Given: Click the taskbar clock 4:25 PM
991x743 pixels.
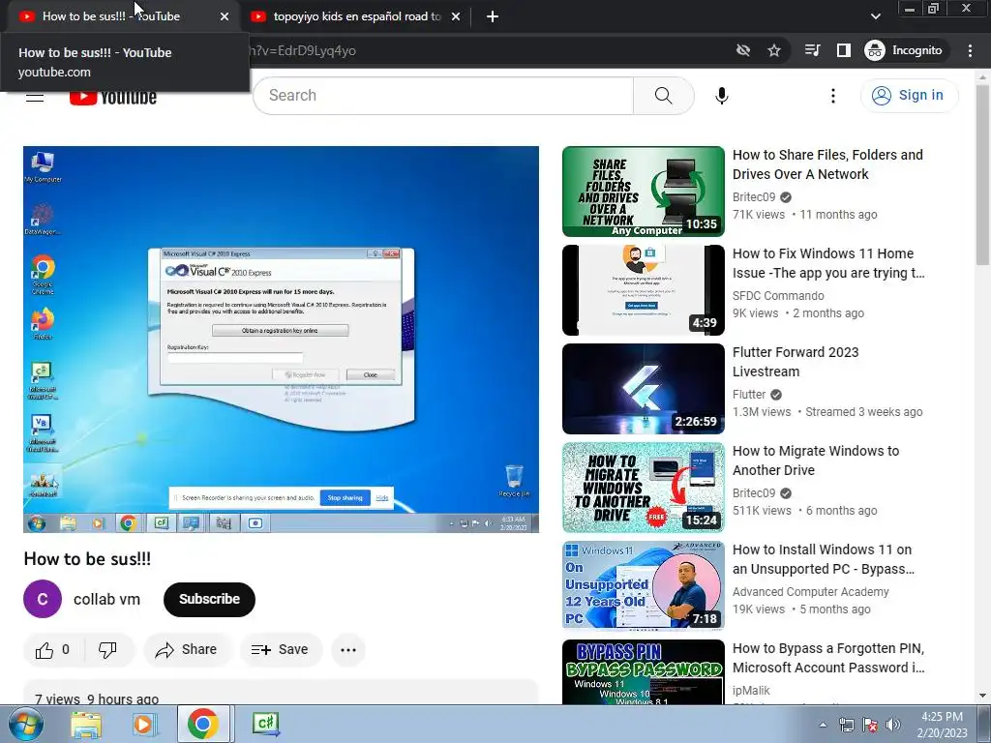Looking at the screenshot, I should coord(942,725).
